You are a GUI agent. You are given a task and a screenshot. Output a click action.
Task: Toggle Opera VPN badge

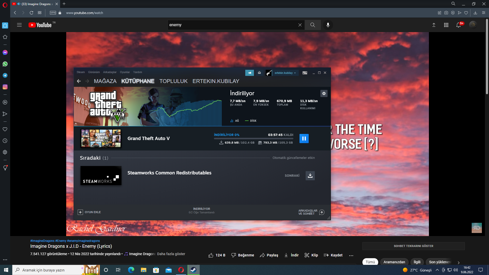coord(53,13)
